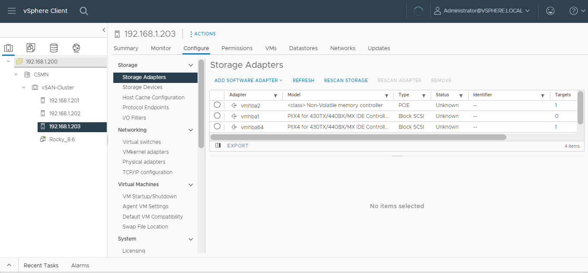This screenshot has height=273, width=588.
Task: Click vCenter icon for 192.168.1.200
Action: 19,62
